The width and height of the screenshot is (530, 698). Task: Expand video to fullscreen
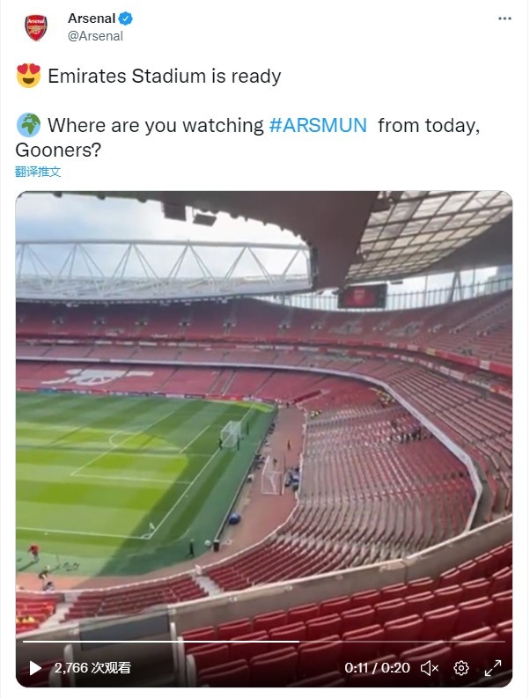pyautogui.click(x=494, y=668)
